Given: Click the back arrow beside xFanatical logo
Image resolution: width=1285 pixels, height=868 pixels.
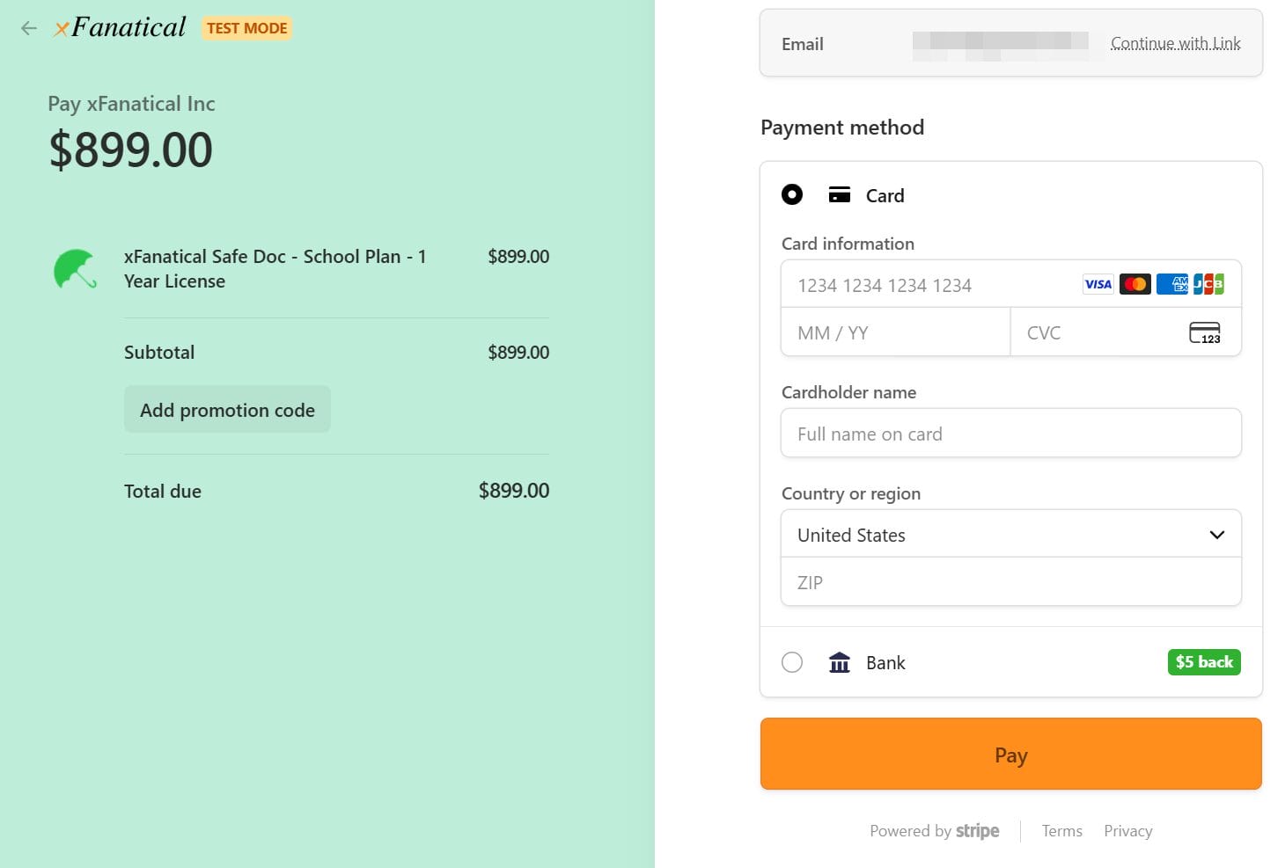Looking at the screenshot, I should (x=29, y=28).
